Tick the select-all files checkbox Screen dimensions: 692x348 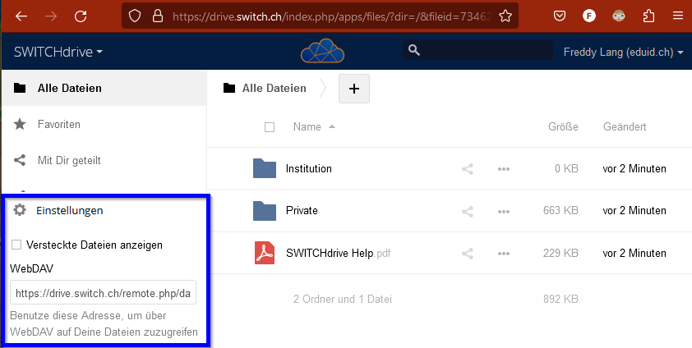pyautogui.click(x=270, y=127)
